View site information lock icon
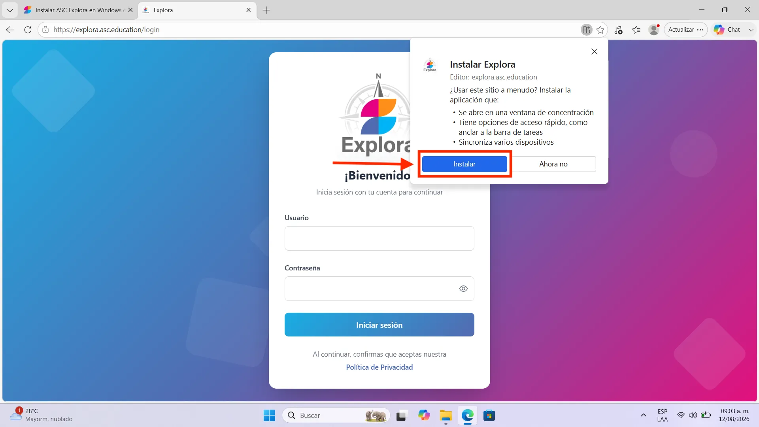Image resolution: width=759 pixels, height=427 pixels. click(45, 30)
